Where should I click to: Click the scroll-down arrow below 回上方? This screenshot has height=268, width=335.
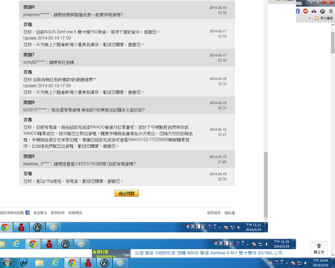(x=333, y=255)
